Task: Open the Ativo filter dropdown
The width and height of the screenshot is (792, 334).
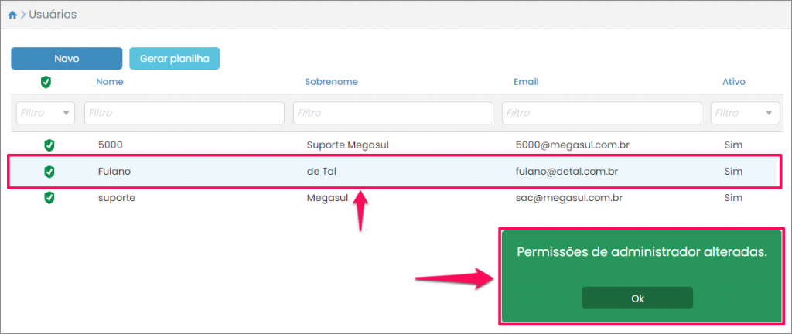Action: pyautogui.click(x=745, y=113)
